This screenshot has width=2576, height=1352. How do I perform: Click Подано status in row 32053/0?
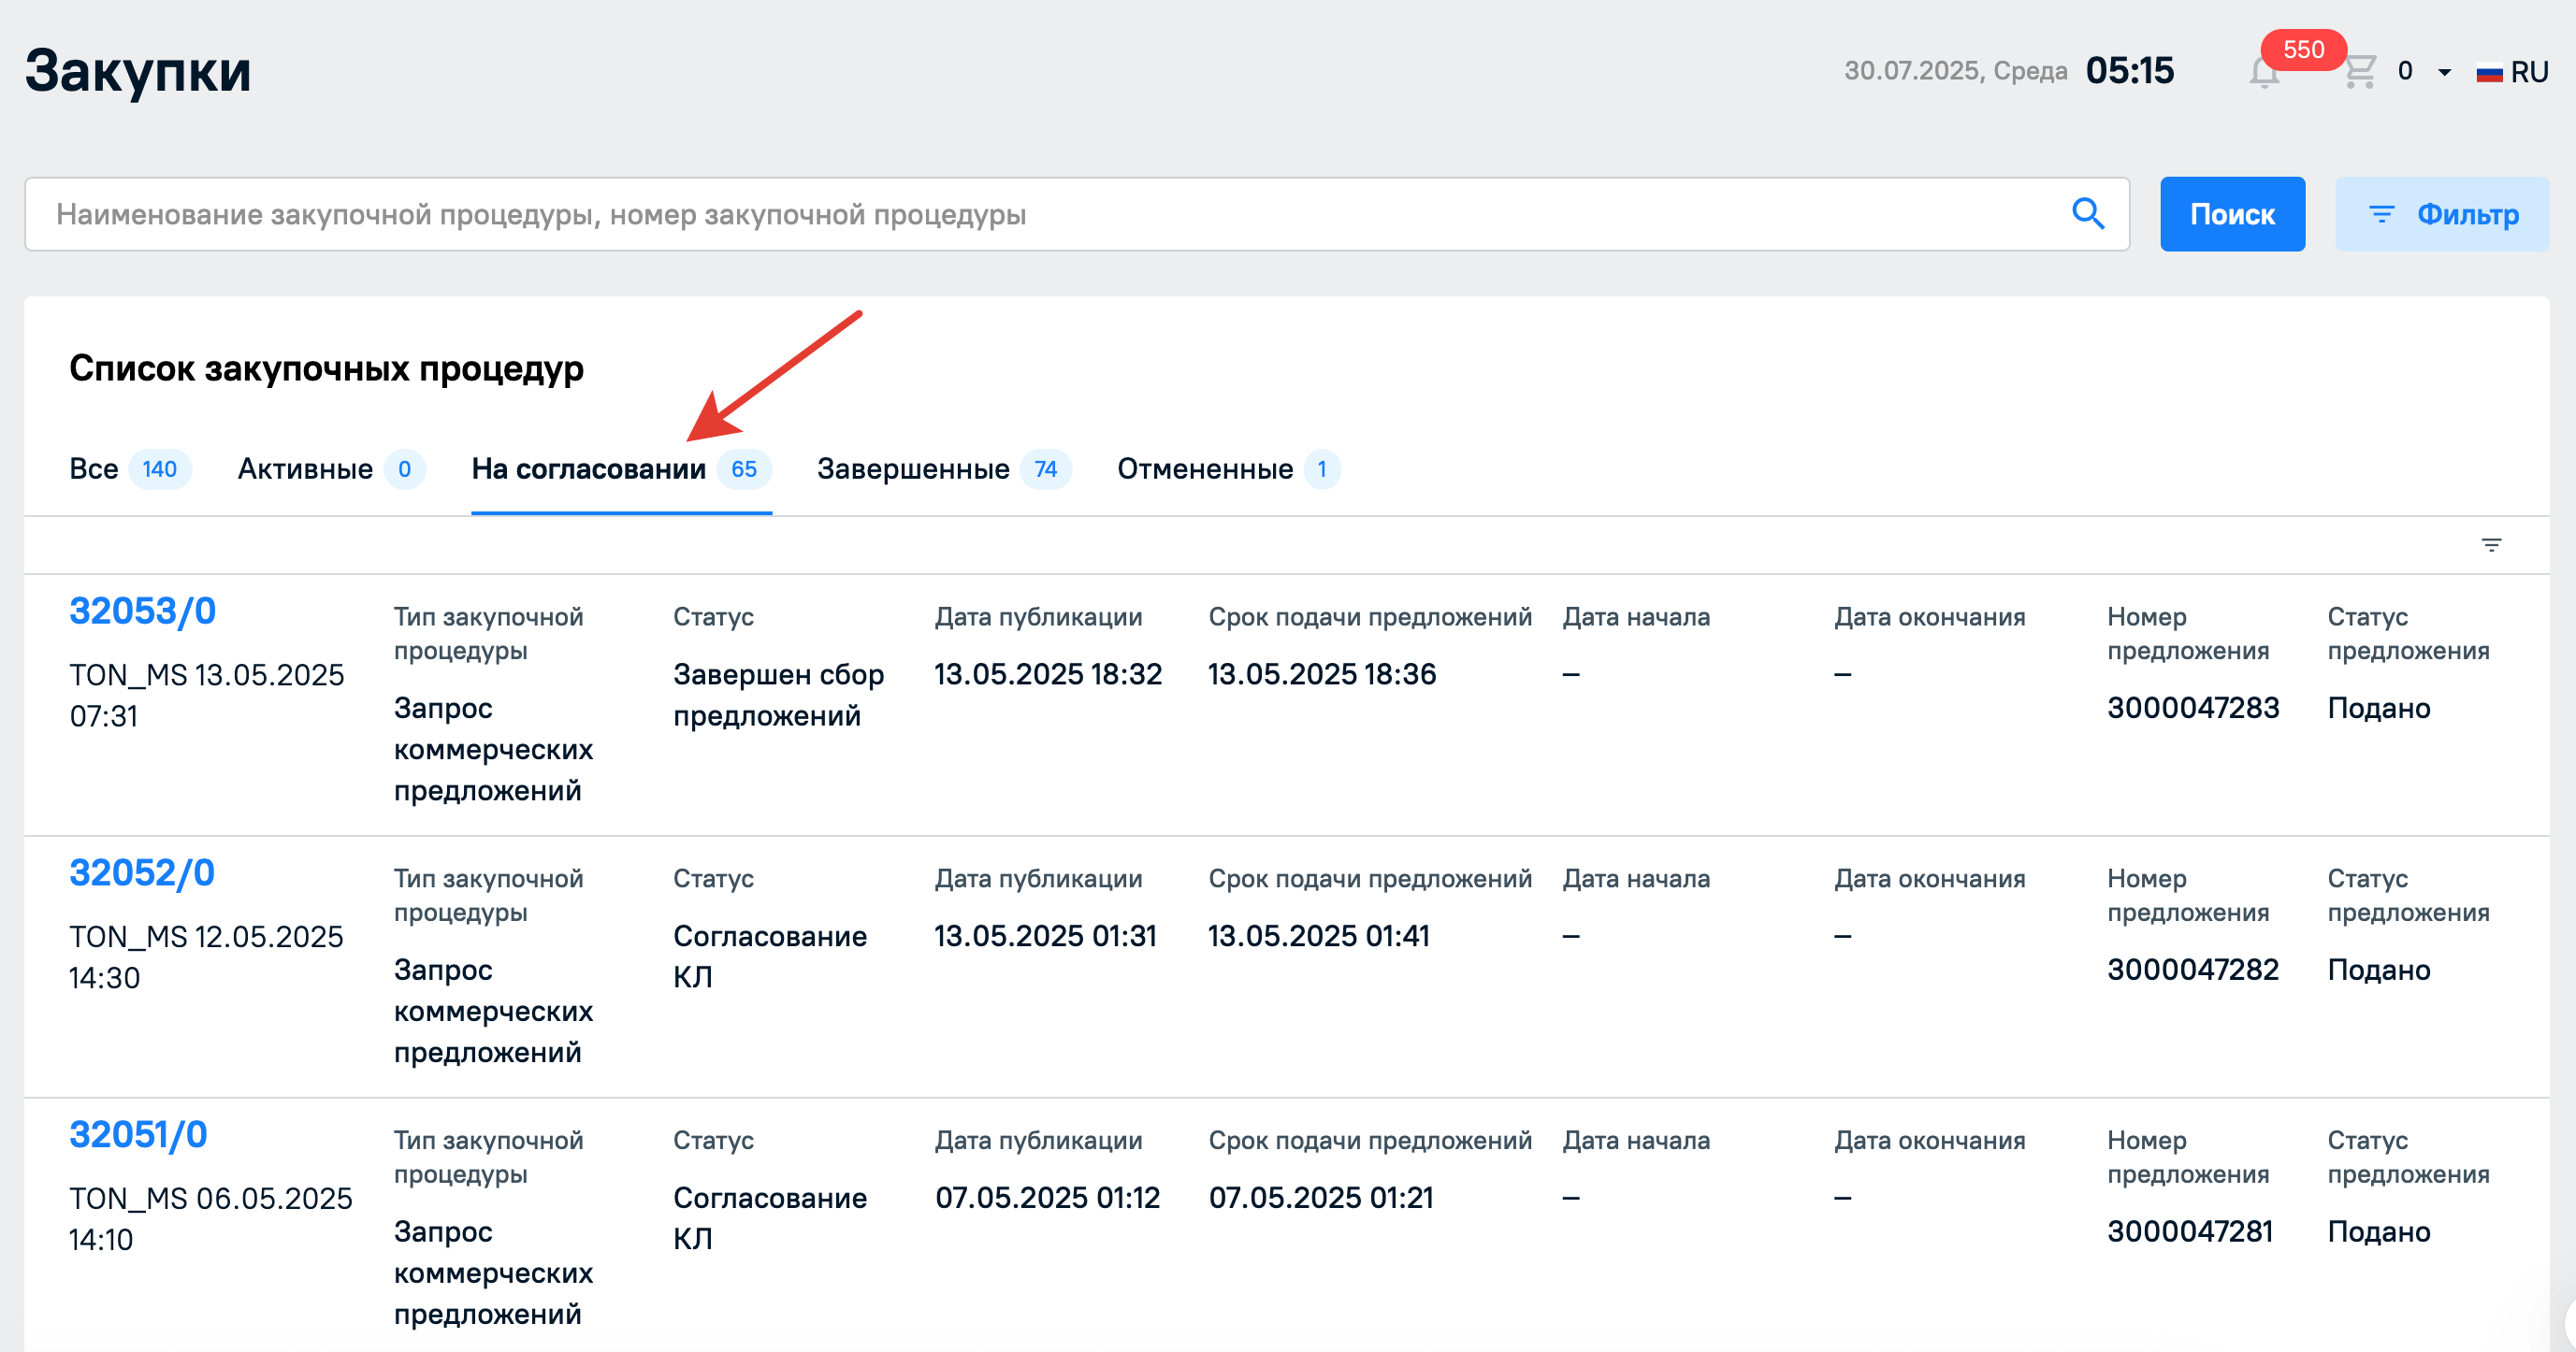[x=2379, y=708]
